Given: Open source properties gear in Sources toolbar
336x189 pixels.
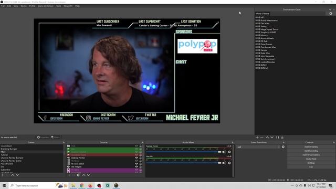Looking at the screenshot, I should [x=78, y=175].
